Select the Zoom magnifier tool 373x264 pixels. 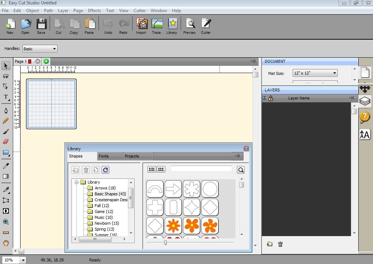point(6,222)
